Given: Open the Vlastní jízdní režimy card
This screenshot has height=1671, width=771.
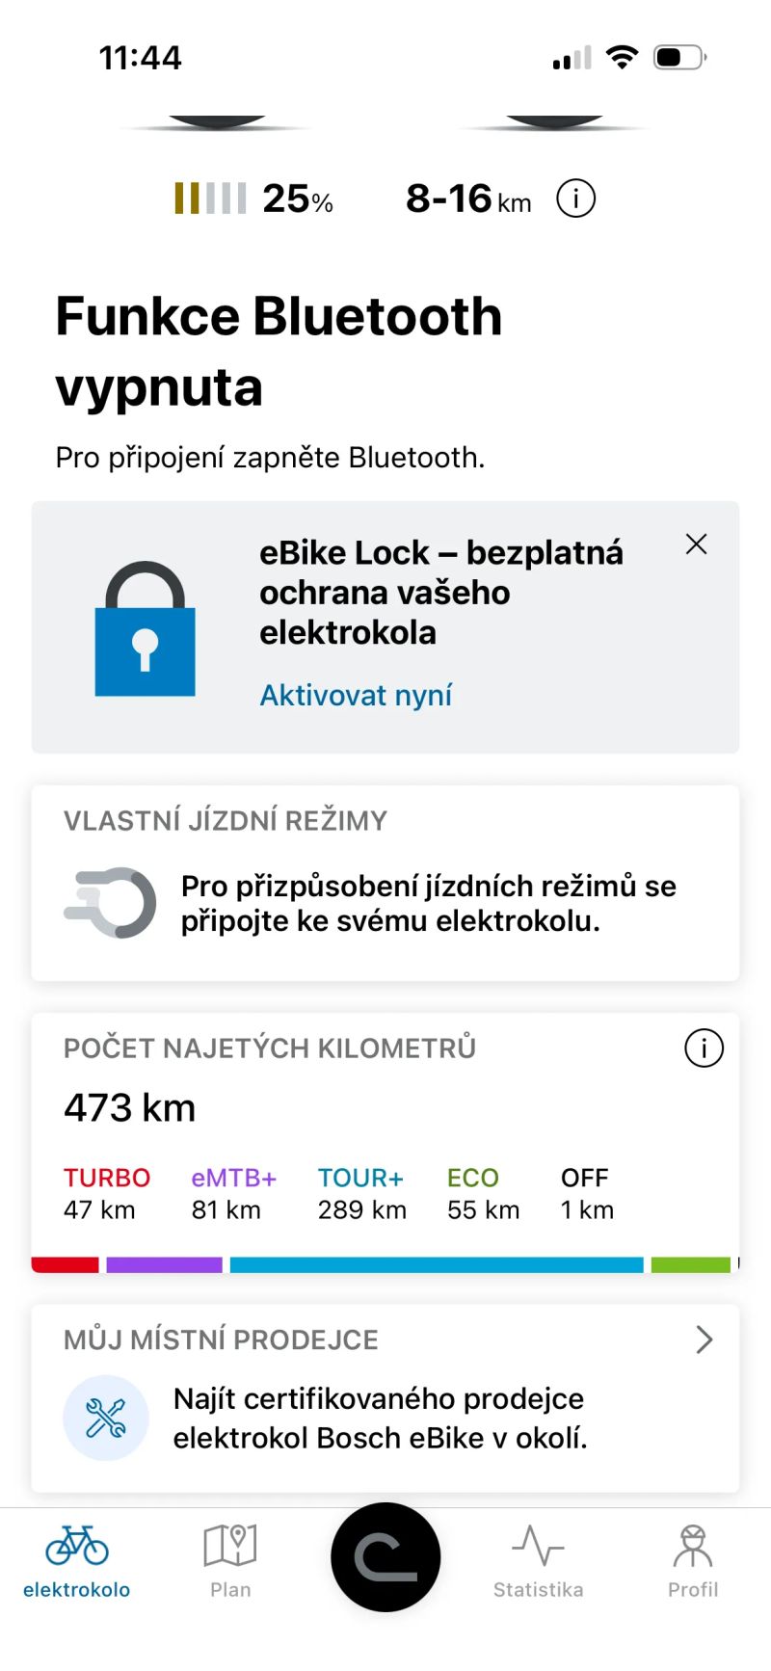Looking at the screenshot, I should 385,883.
